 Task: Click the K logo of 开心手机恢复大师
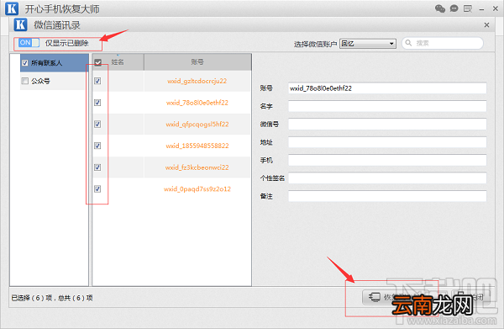coord(12,8)
